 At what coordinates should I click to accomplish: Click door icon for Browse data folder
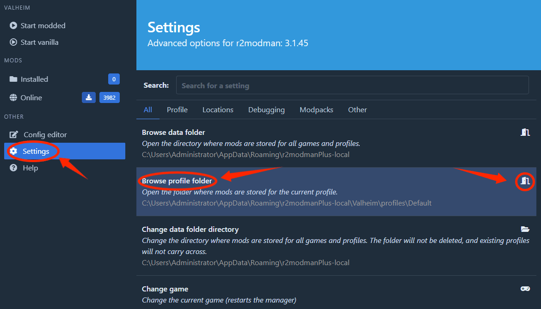tap(525, 132)
